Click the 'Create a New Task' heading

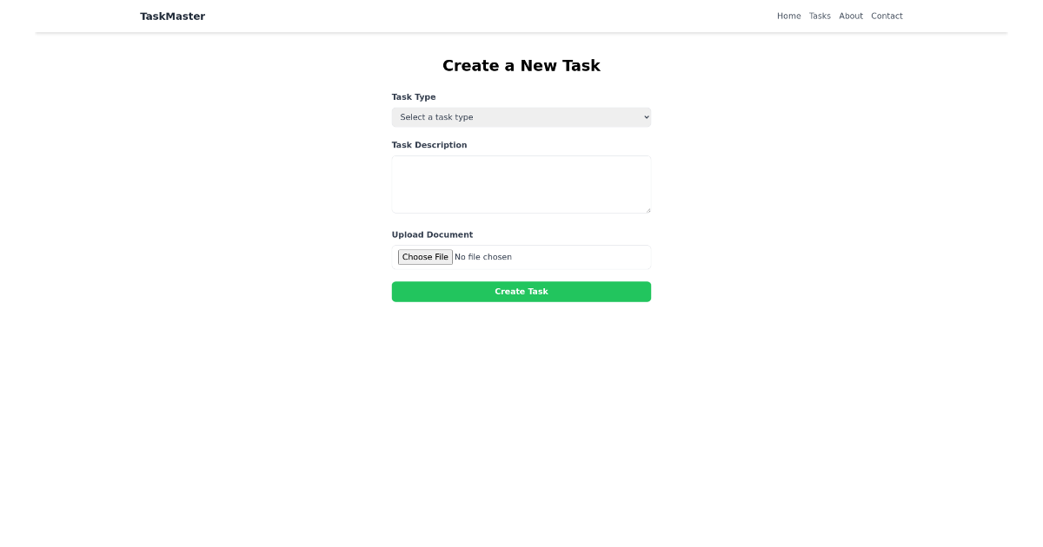point(521,65)
